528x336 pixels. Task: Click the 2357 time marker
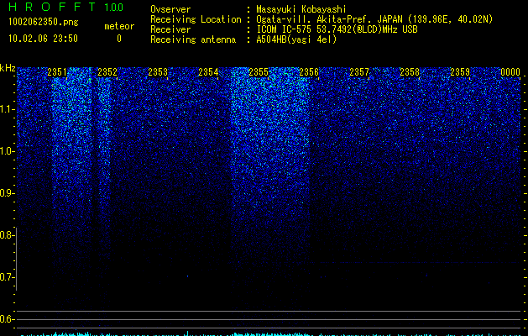[359, 72]
